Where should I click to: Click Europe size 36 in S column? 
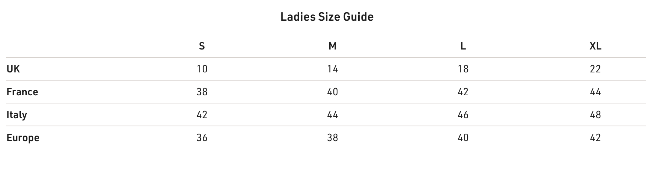click(202, 137)
